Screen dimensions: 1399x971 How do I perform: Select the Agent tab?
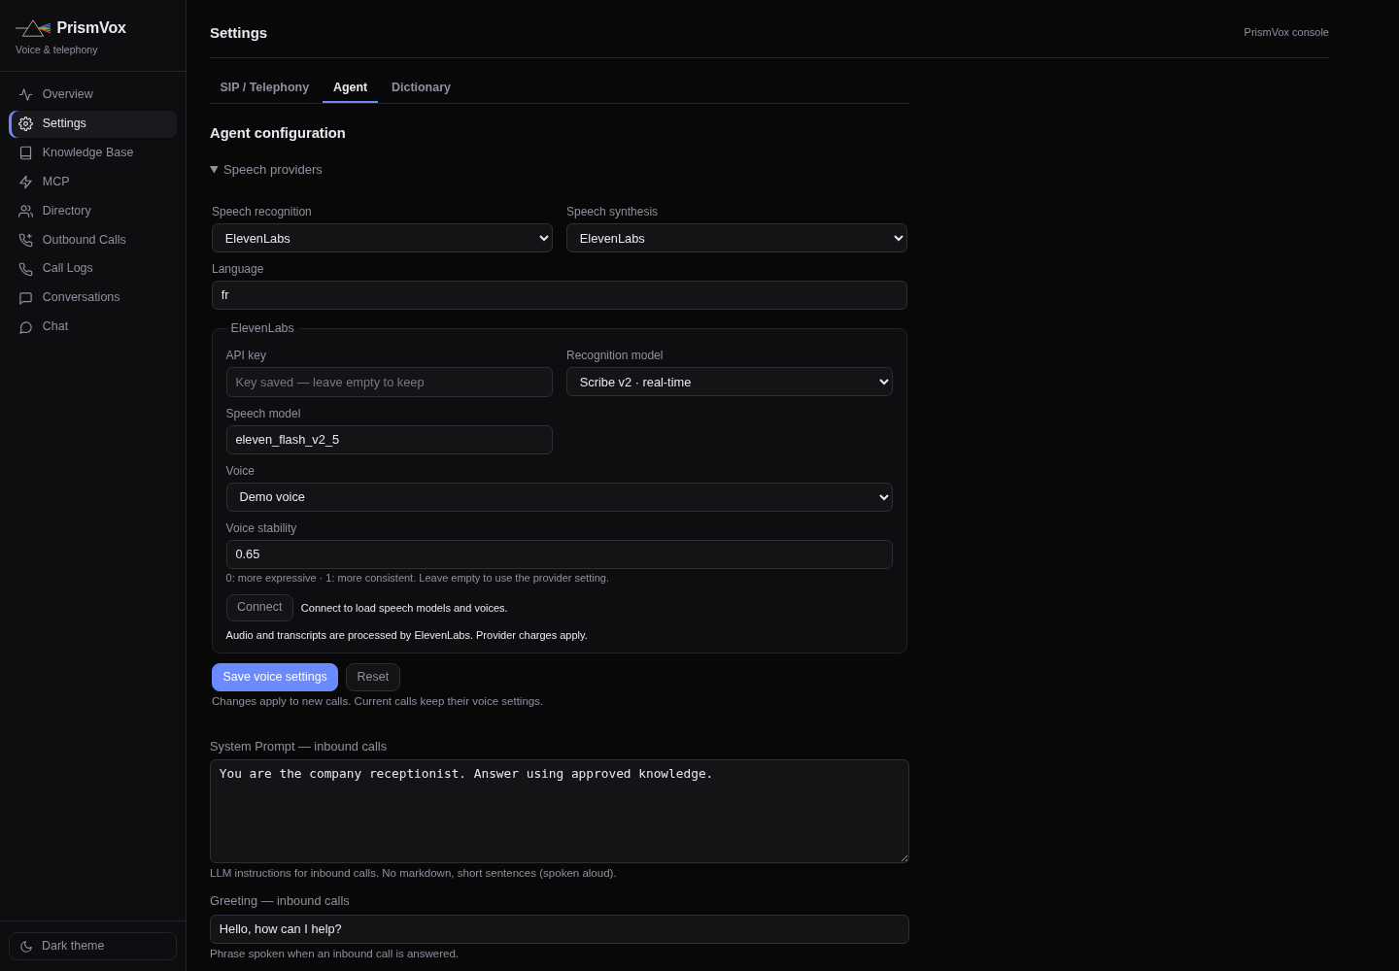(350, 87)
